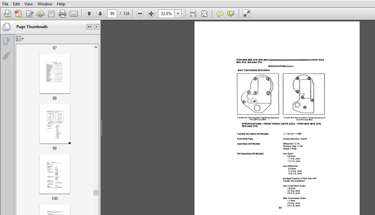
Task: Select page 98 thumbnail
Action: 55,74
